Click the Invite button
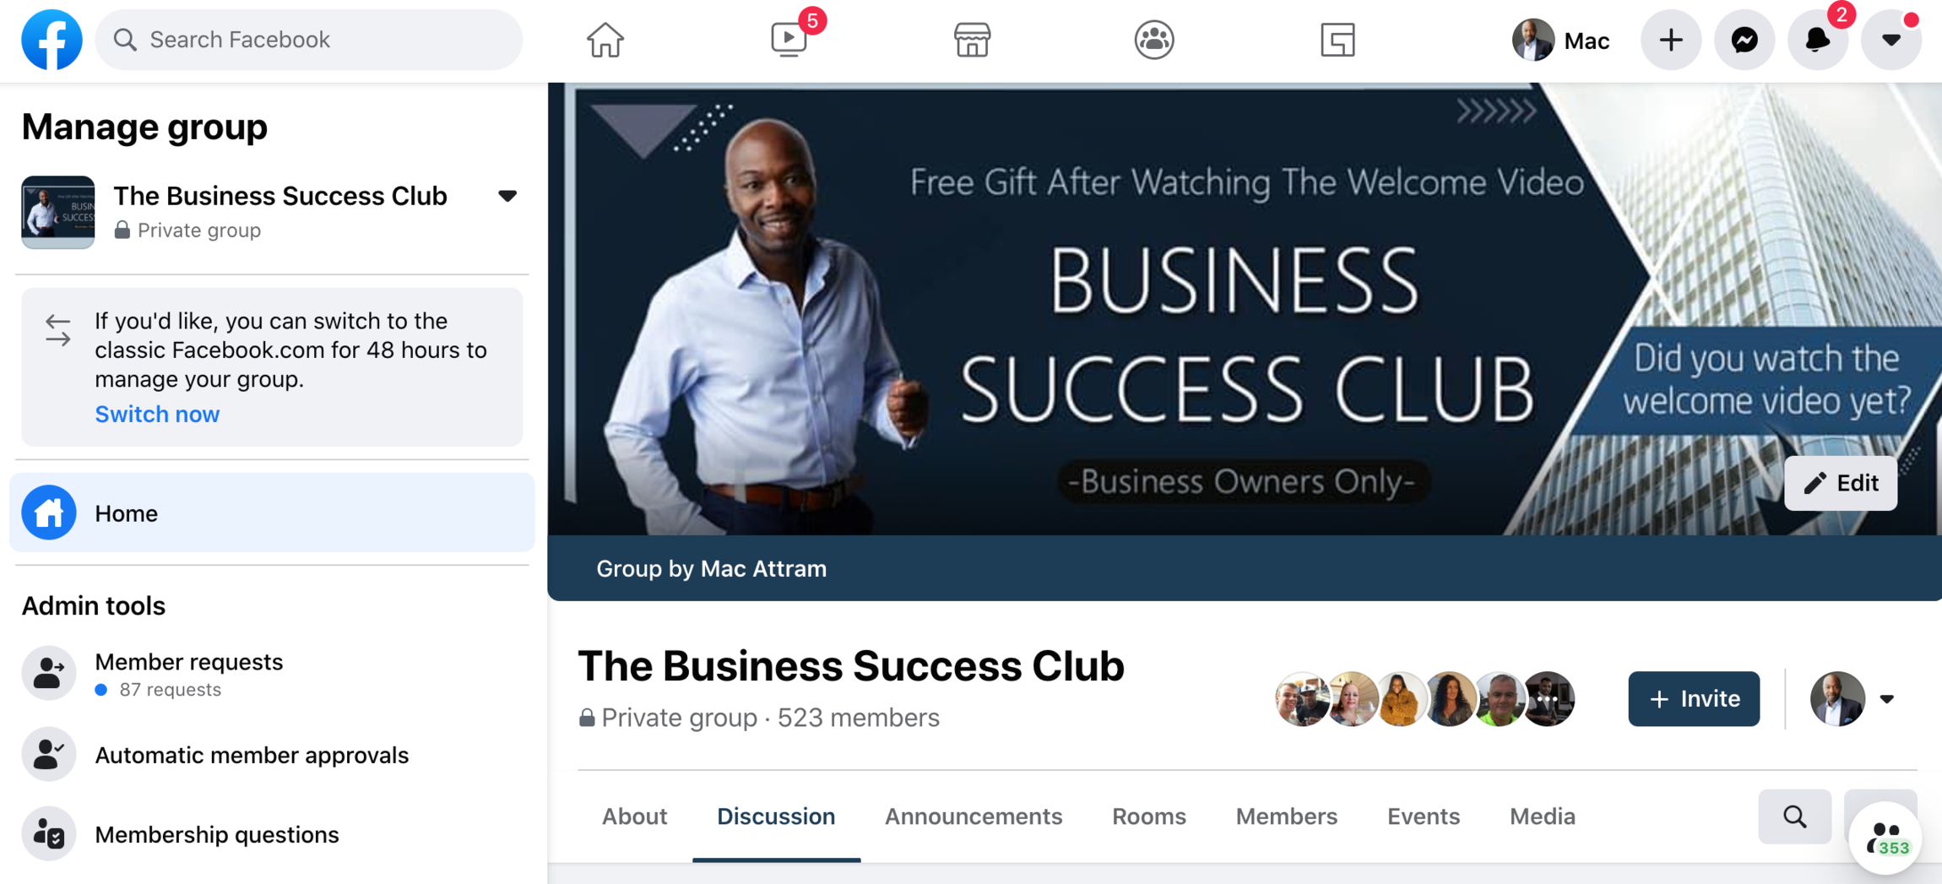This screenshot has width=1942, height=884. [x=1694, y=699]
